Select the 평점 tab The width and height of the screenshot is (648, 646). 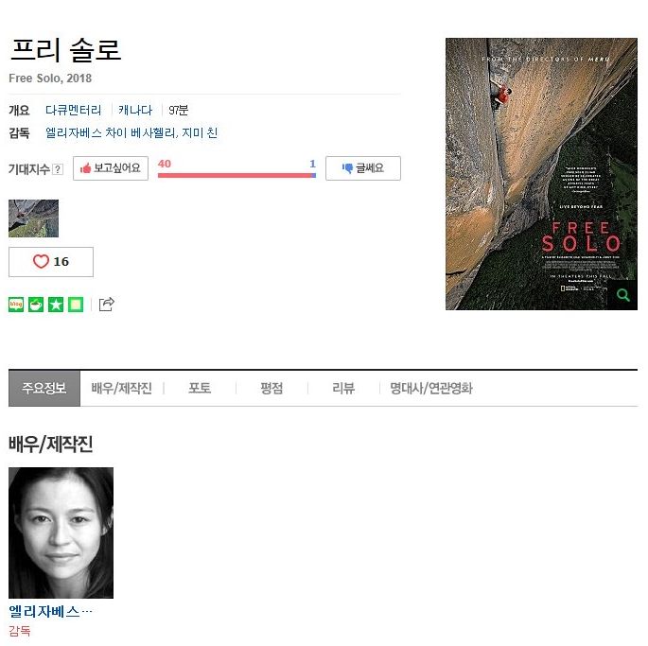tap(271, 388)
